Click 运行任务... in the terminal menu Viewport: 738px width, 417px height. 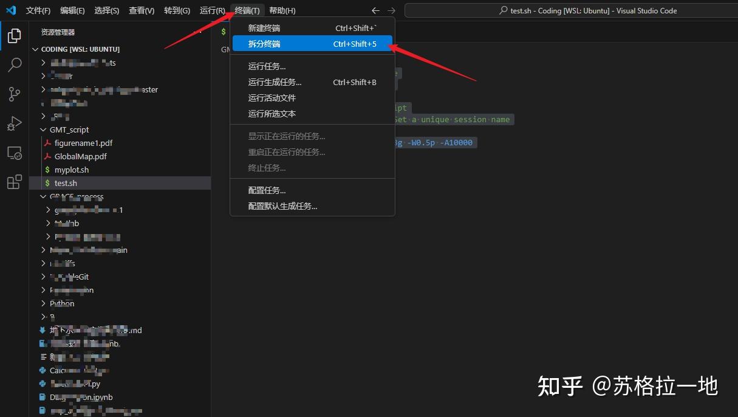pos(268,66)
